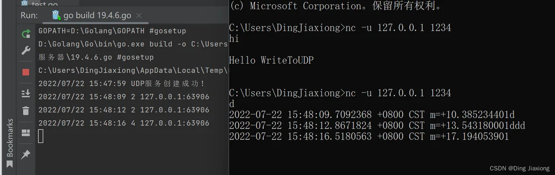This screenshot has width=555, height=175.
Task: Click the m=+17.194053901 timestamp line
Action: (369, 136)
